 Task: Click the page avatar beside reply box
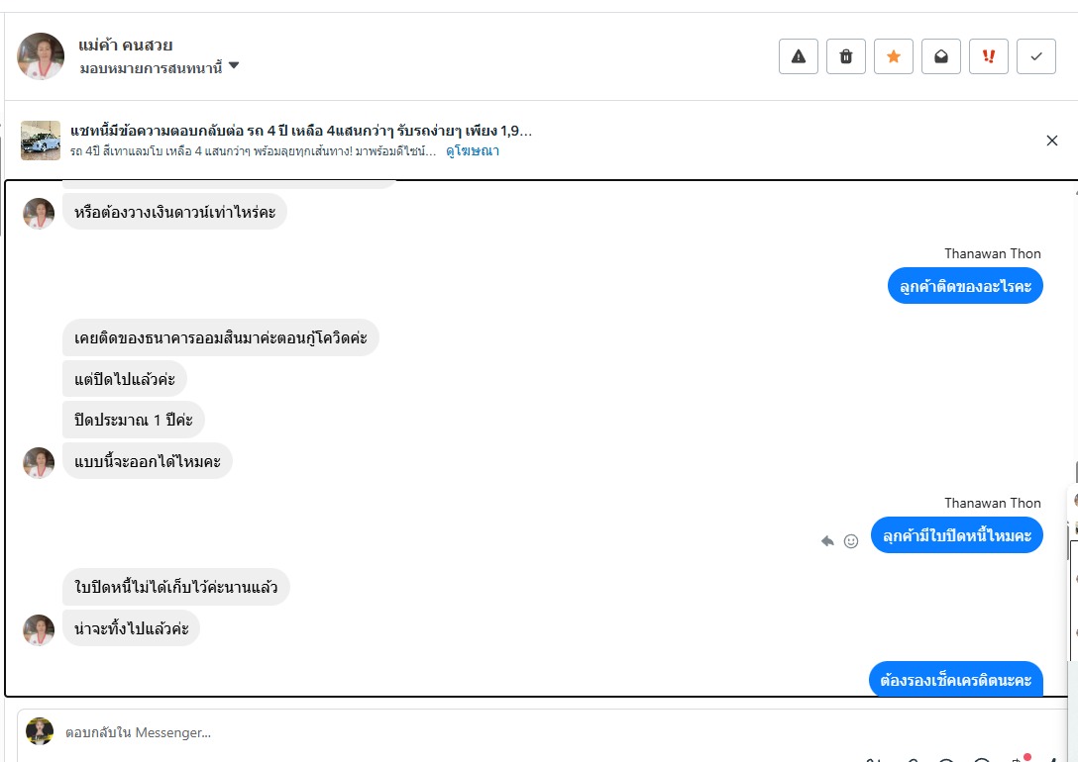coord(40,731)
